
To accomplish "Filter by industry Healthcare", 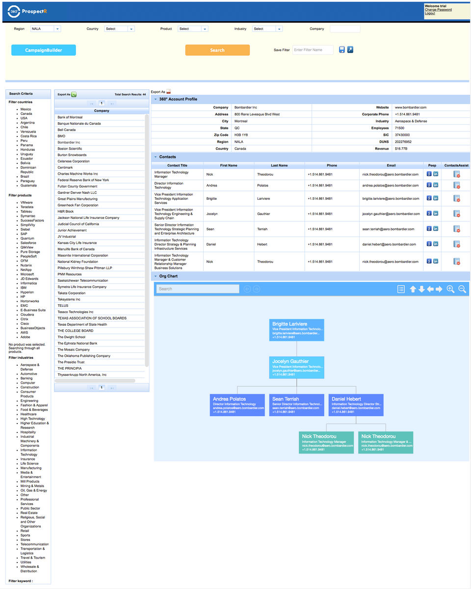I will [x=28, y=414].
